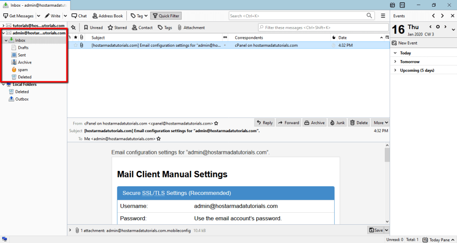
Task: Focus the Search Ctrl+K field
Action: [x=301, y=16]
